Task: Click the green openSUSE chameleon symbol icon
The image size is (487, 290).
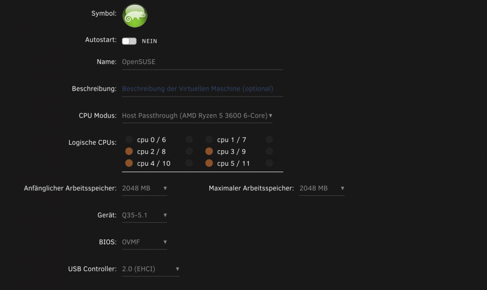Action: (x=135, y=16)
